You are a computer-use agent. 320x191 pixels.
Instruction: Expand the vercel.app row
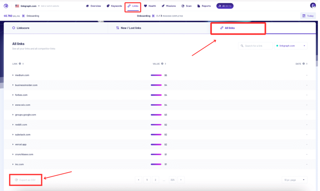pyautogui.click(x=13, y=145)
